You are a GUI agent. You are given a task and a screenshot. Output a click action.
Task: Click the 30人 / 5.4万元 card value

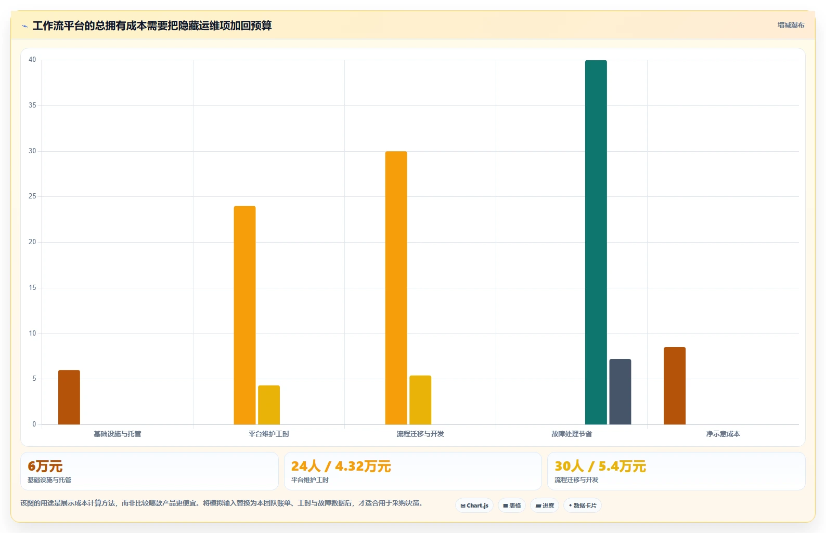coord(600,467)
